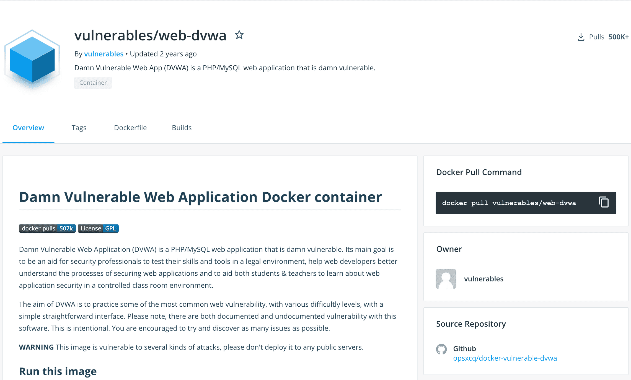Star the vulnerables/web-dvwa repository
Image resolution: width=631 pixels, height=380 pixels.
[x=239, y=35]
